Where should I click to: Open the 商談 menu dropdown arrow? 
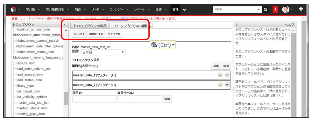point(85,10)
